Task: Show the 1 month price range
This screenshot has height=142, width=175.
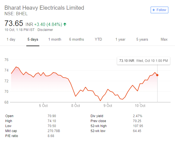Action: tap(55, 40)
